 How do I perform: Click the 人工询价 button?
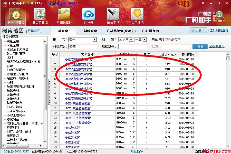[198, 30]
